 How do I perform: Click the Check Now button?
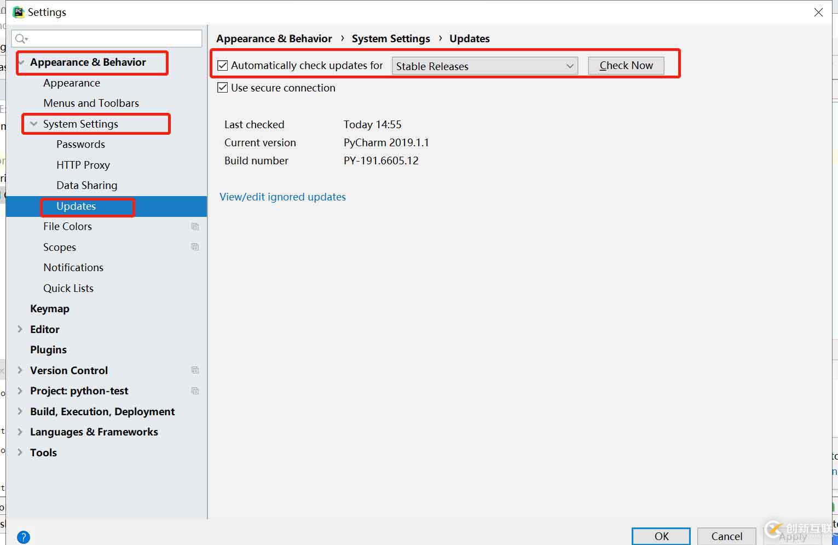click(x=626, y=66)
